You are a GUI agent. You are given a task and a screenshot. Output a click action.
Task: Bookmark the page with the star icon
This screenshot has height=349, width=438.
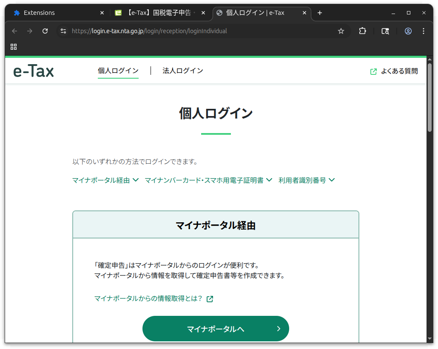341,31
